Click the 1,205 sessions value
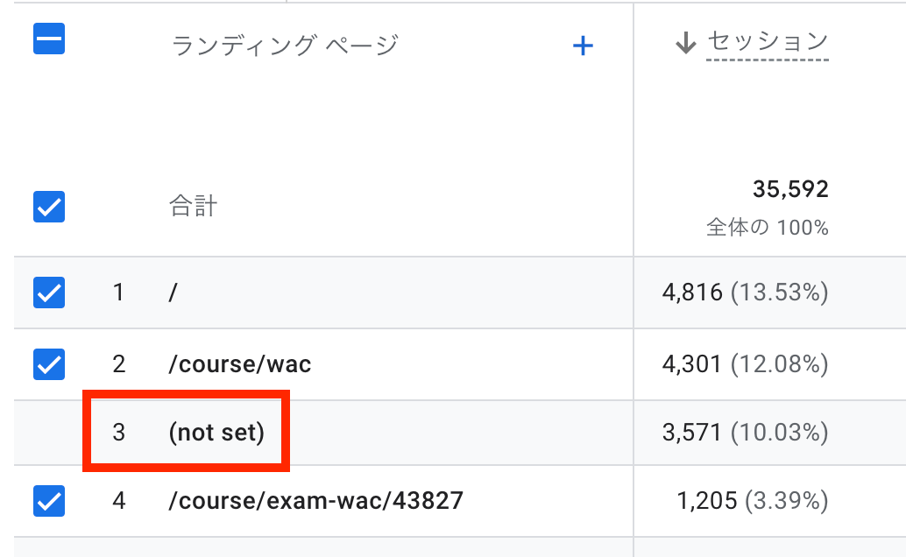Image resolution: width=906 pixels, height=557 pixels. coord(707,501)
